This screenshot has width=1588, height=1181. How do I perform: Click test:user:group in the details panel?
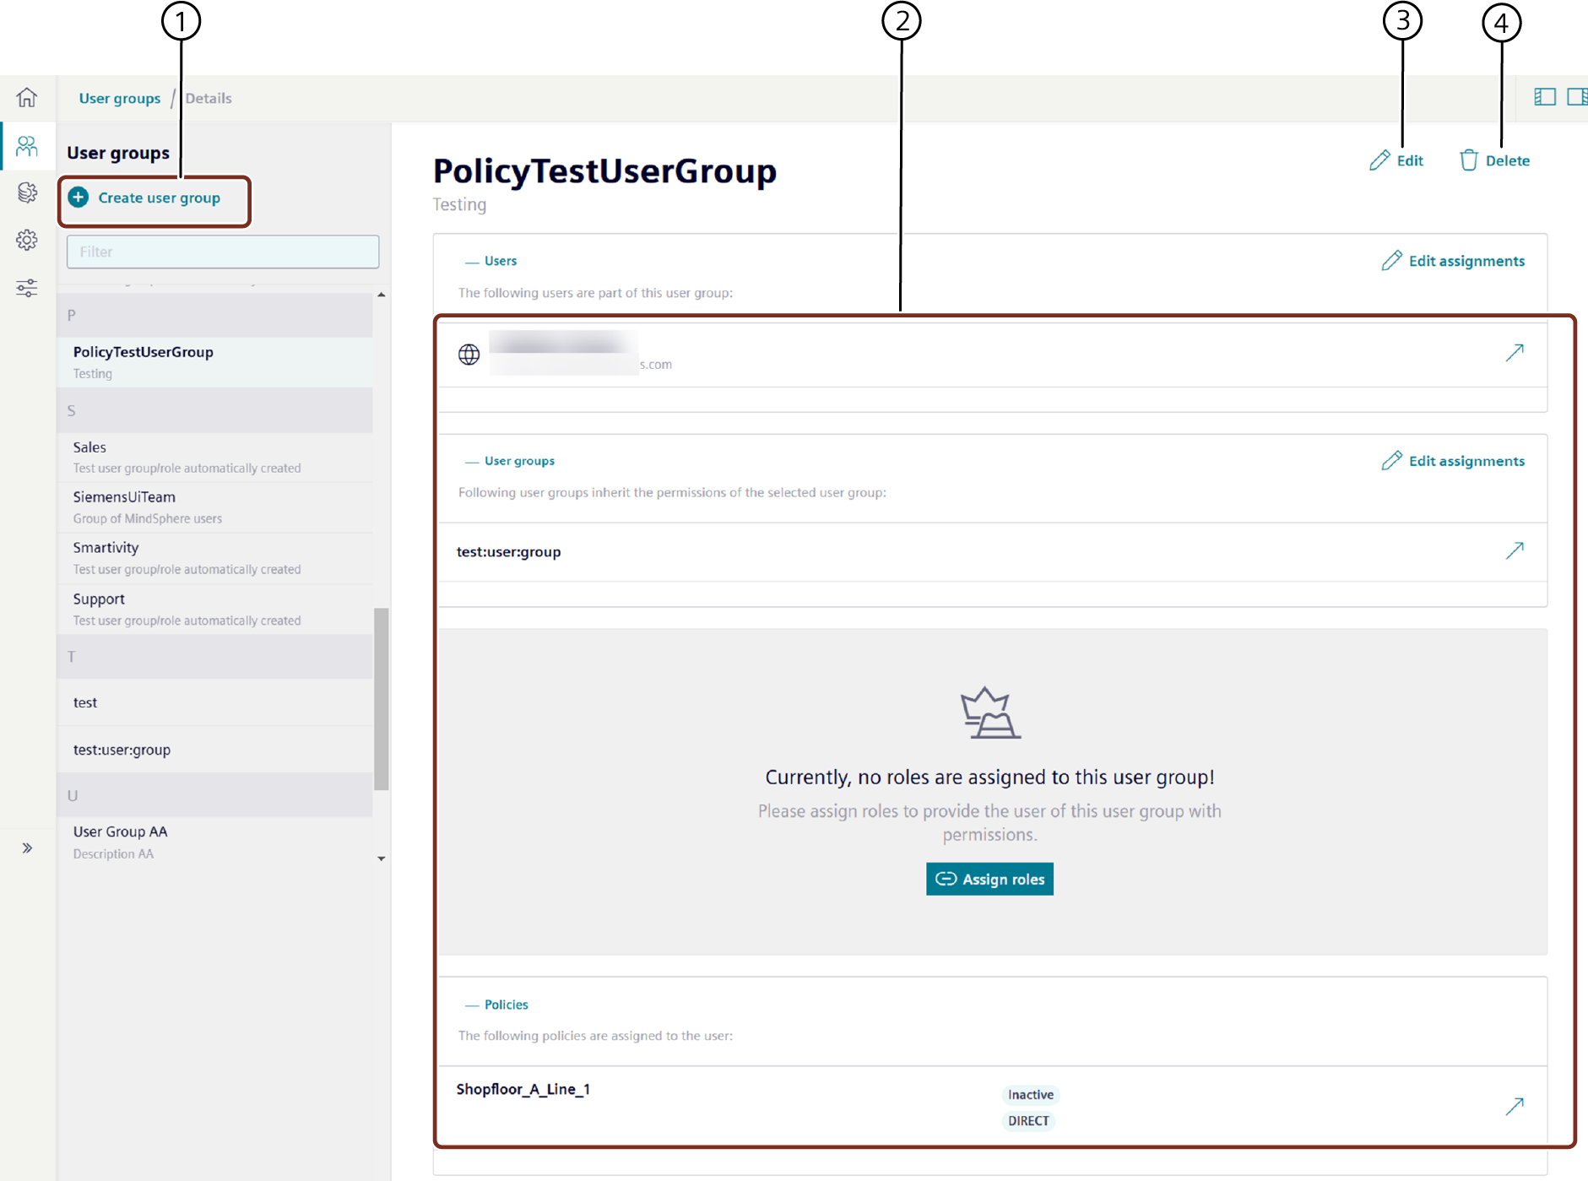click(x=508, y=552)
